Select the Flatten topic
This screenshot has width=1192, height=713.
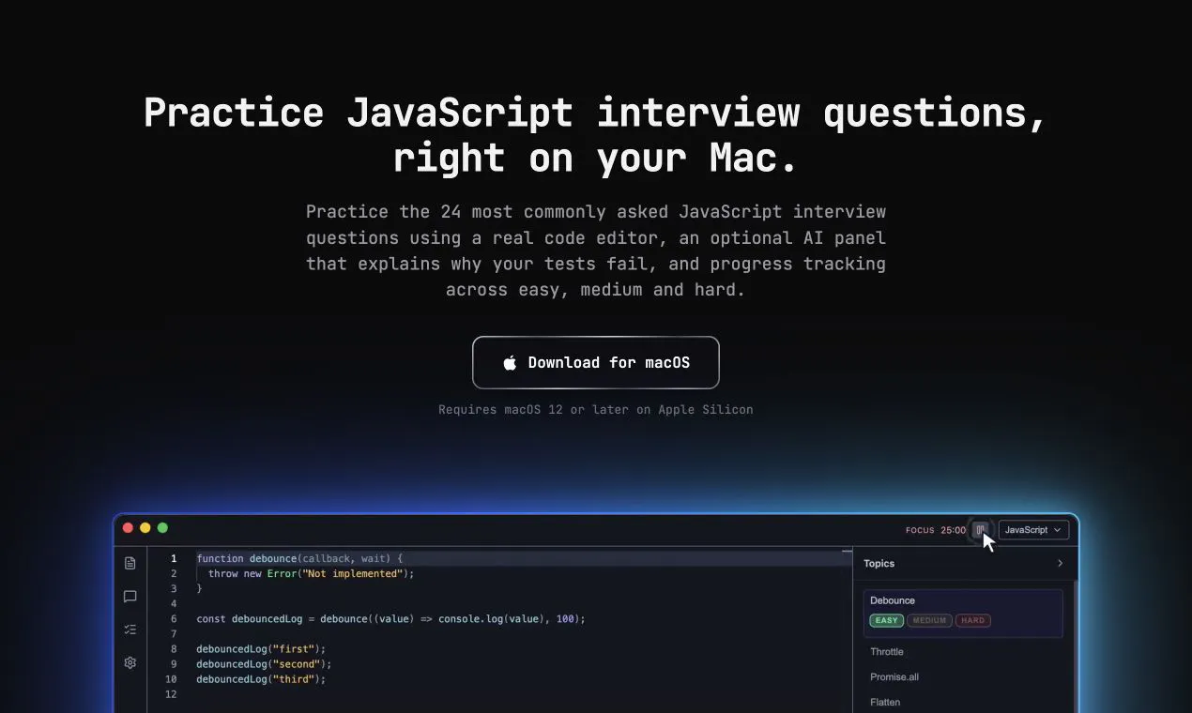pos(885,703)
